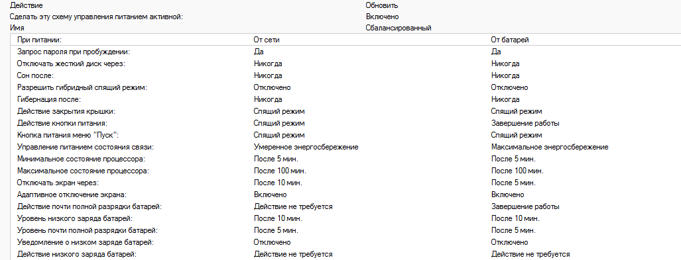Viewport: 681px width, 260px height.
Task: Select 'Отключать жесткий диск через:' label
Action: click(x=71, y=64)
